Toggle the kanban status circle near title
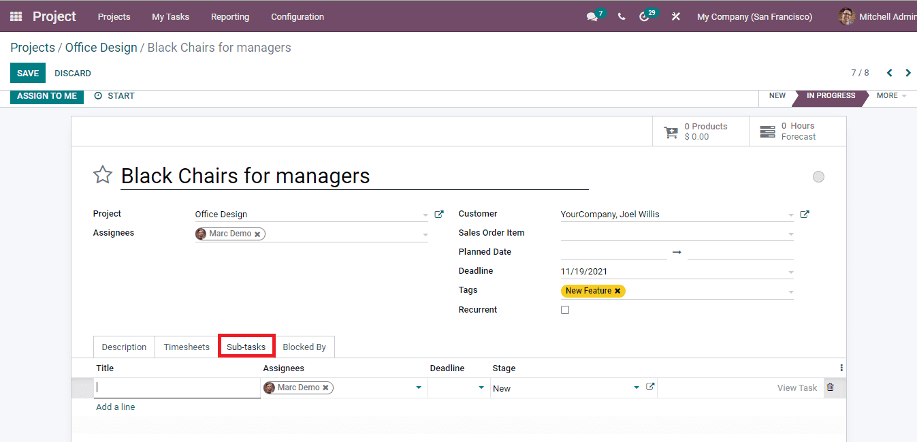Image resolution: width=917 pixels, height=442 pixels. tap(818, 176)
